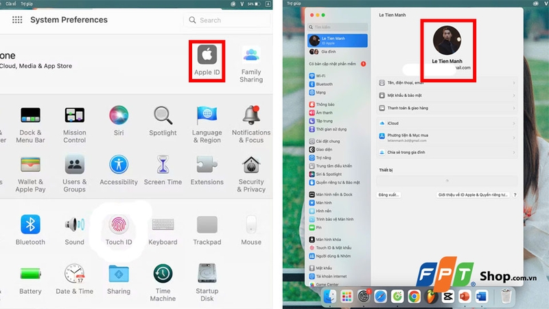549x309 pixels.
Task: Expand Phương tiện & Mục mua row
Action: click(x=447, y=137)
